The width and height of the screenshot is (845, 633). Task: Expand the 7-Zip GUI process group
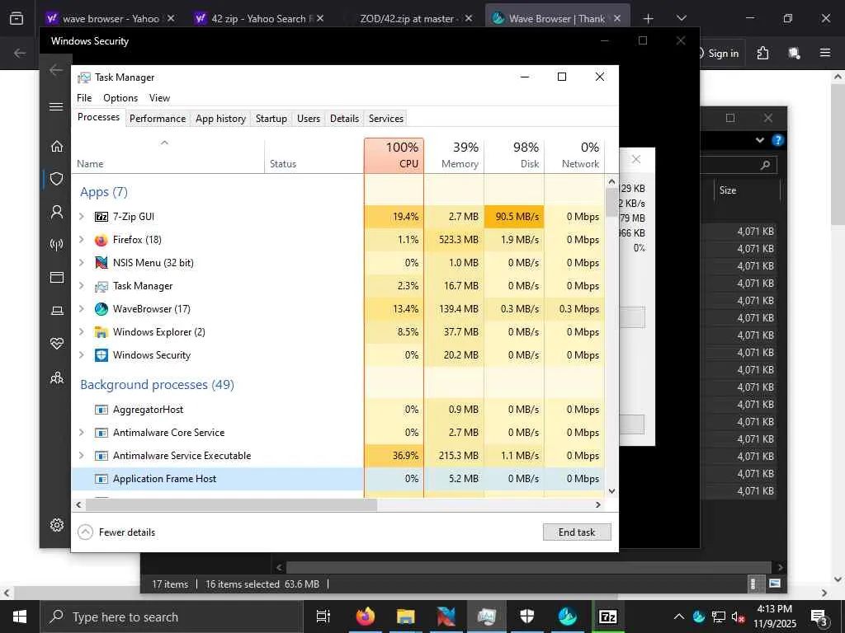point(82,217)
